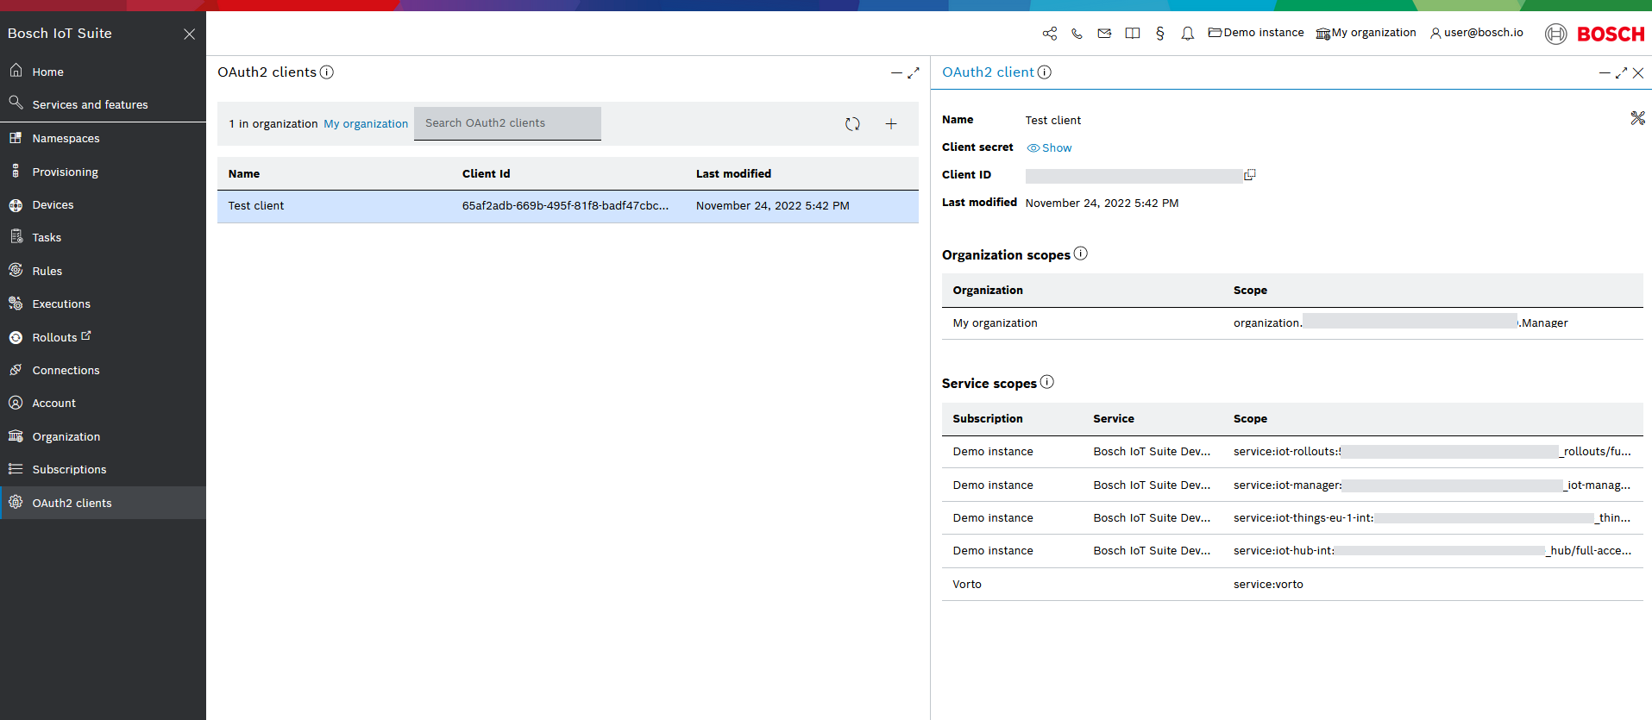Sort clients by Last modified column header
The height and width of the screenshot is (720, 1652).
733,173
